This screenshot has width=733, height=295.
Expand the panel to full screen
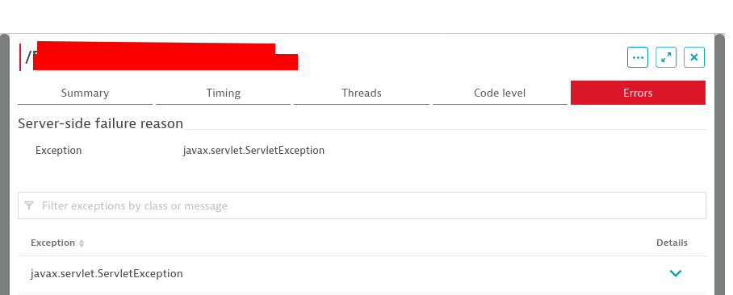click(x=666, y=57)
